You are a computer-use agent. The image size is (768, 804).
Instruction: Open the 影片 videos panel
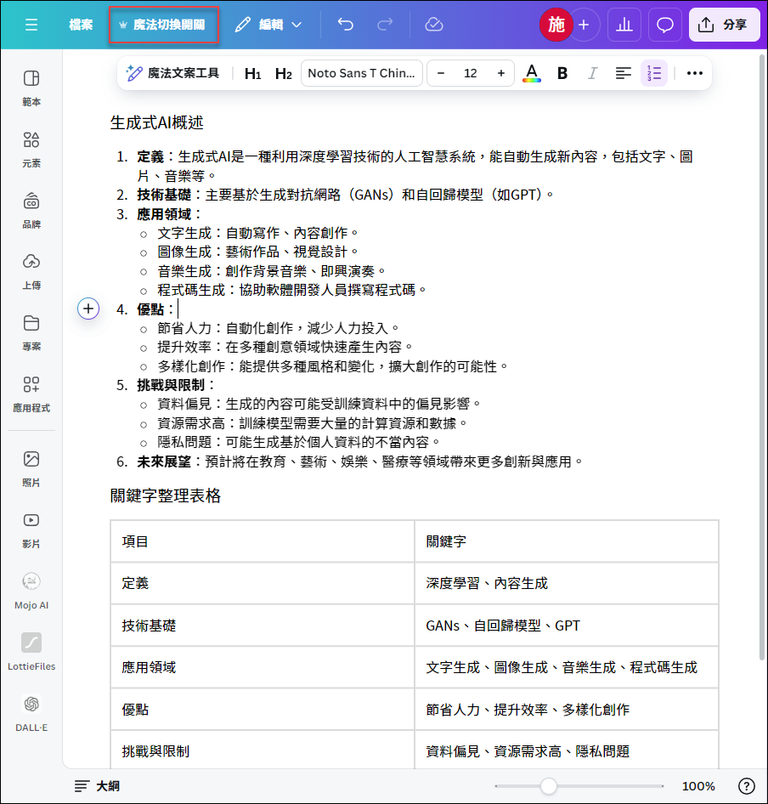pyautogui.click(x=31, y=529)
